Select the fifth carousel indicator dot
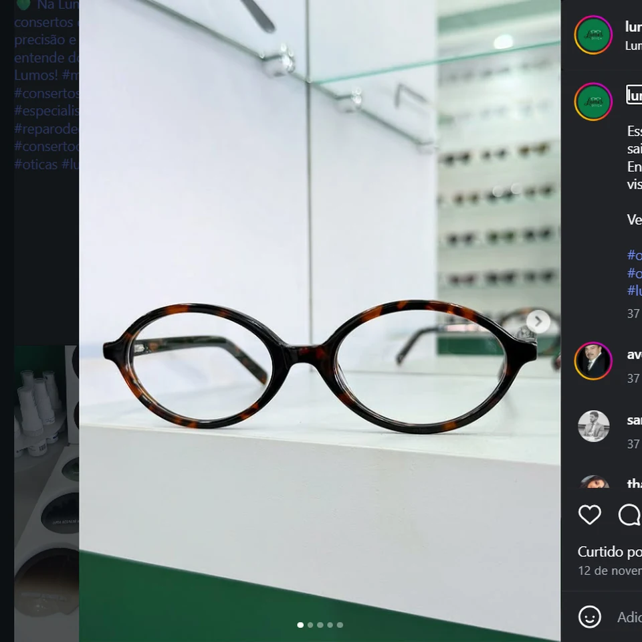This screenshot has width=642, height=642. coord(340,625)
